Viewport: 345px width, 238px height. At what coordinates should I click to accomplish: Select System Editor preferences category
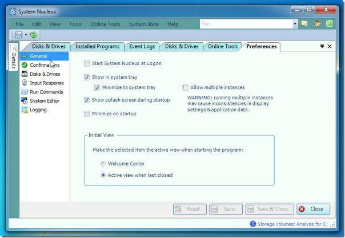point(44,100)
